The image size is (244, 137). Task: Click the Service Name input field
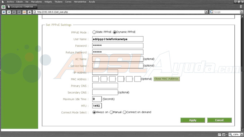point(118,65)
